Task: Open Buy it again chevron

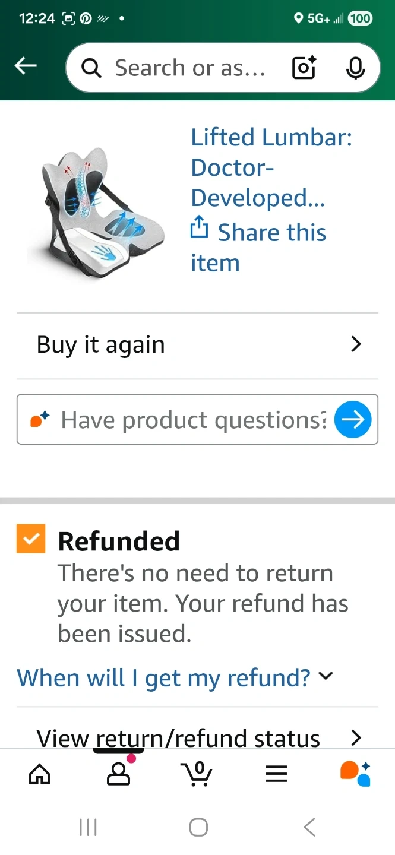Action: tap(356, 344)
